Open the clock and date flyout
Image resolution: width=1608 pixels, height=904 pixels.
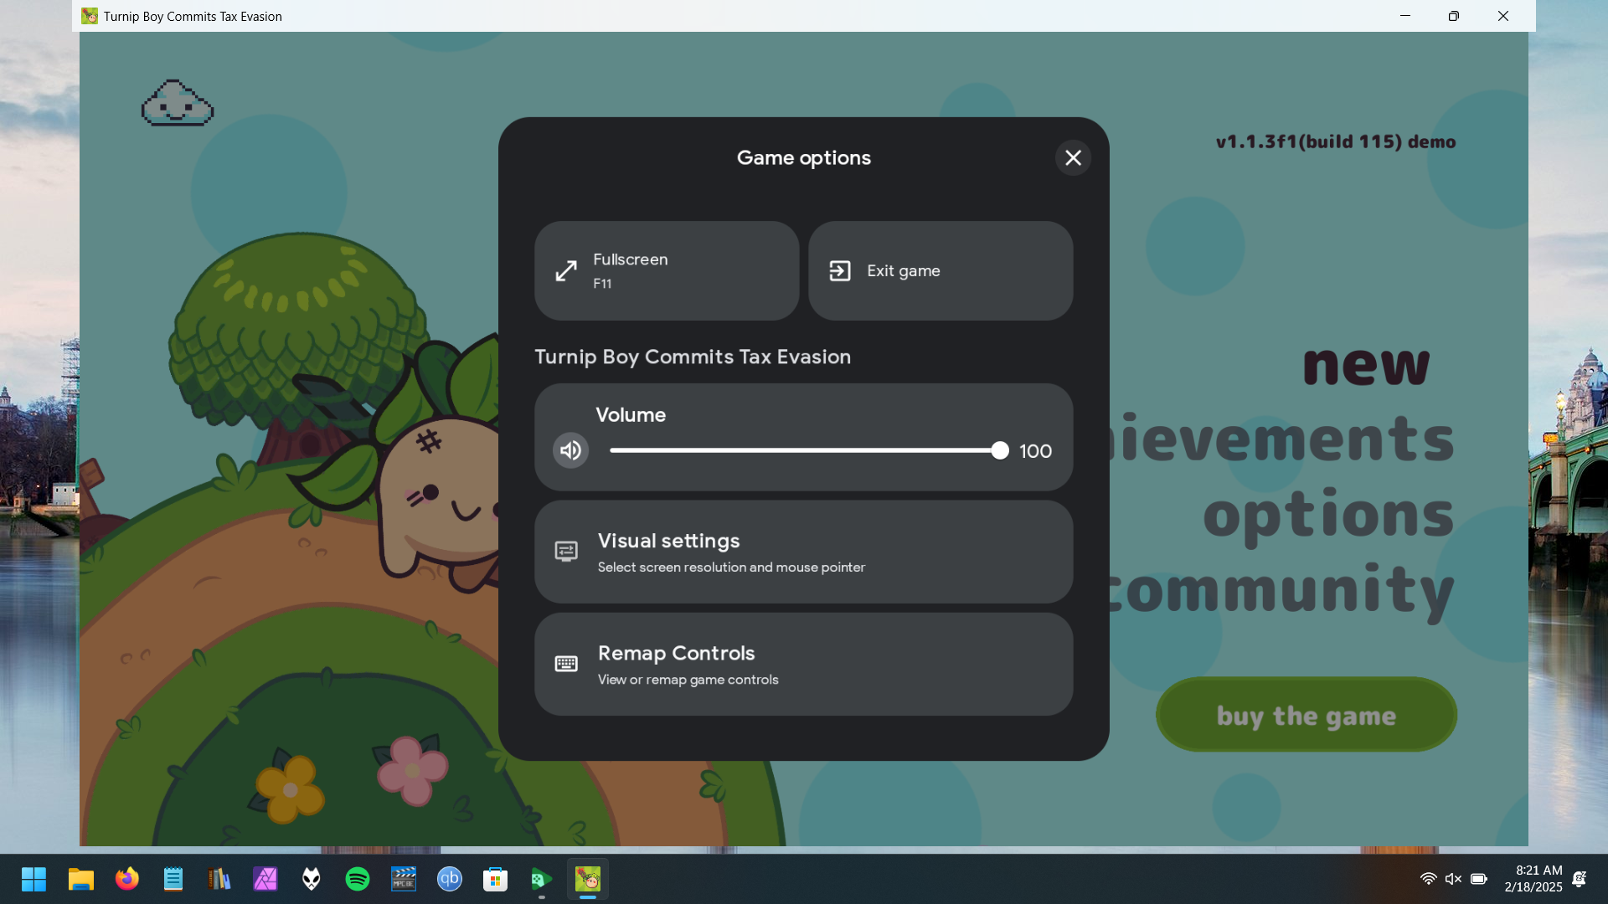pyautogui.click(x=1533, y=879)
